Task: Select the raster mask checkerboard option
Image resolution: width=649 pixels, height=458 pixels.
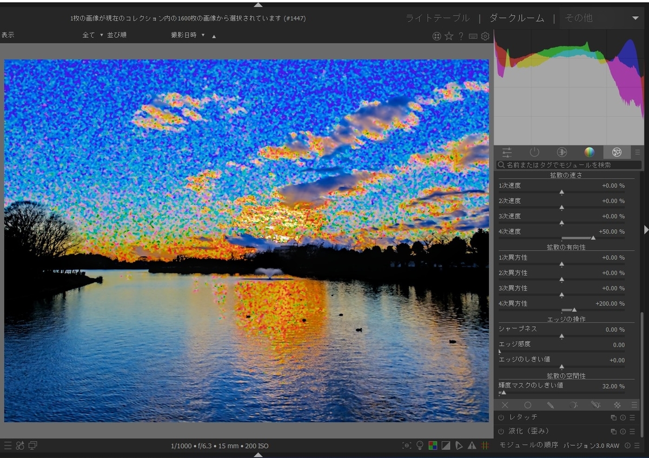Action: tap(617, 405)
